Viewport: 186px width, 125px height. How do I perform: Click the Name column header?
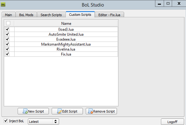66,24
